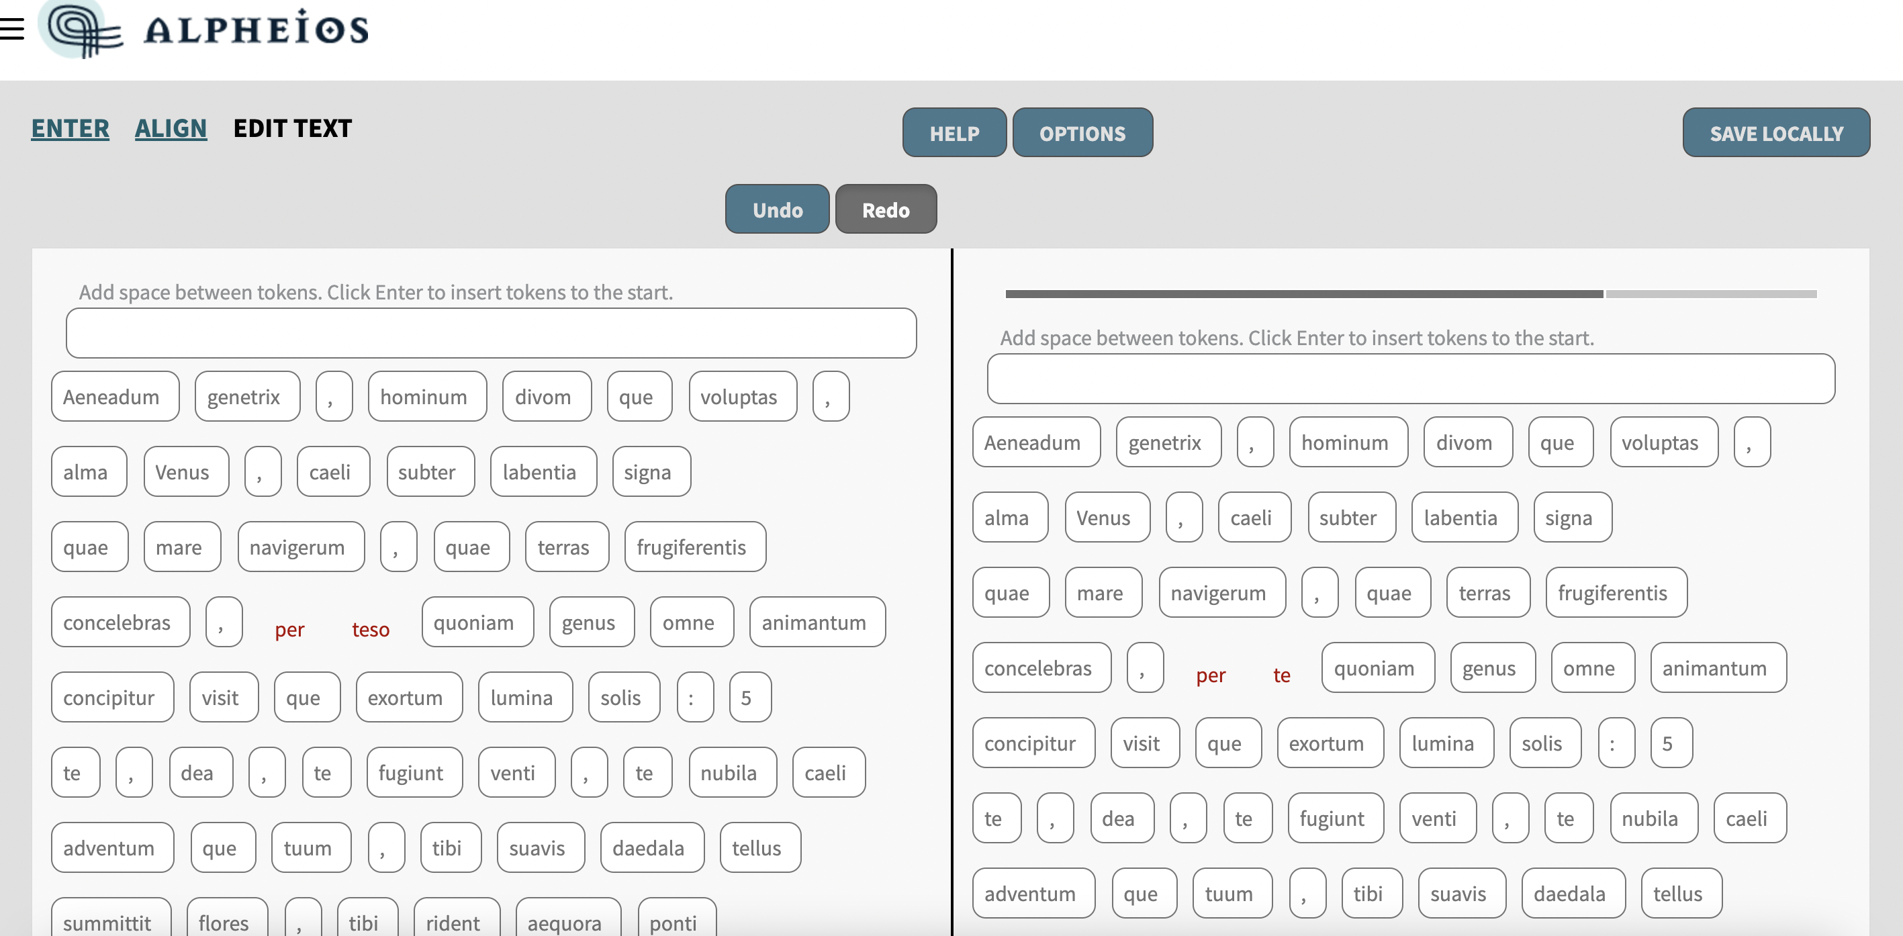Undo the last edit
The height and width of the screenshot is (936, 1903).
point(776,209)
